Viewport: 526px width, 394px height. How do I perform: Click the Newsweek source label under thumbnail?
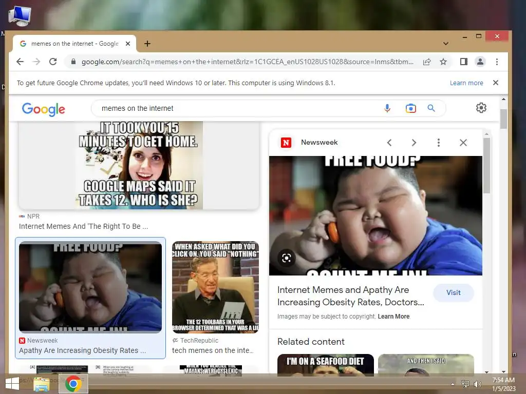[42, 341]
